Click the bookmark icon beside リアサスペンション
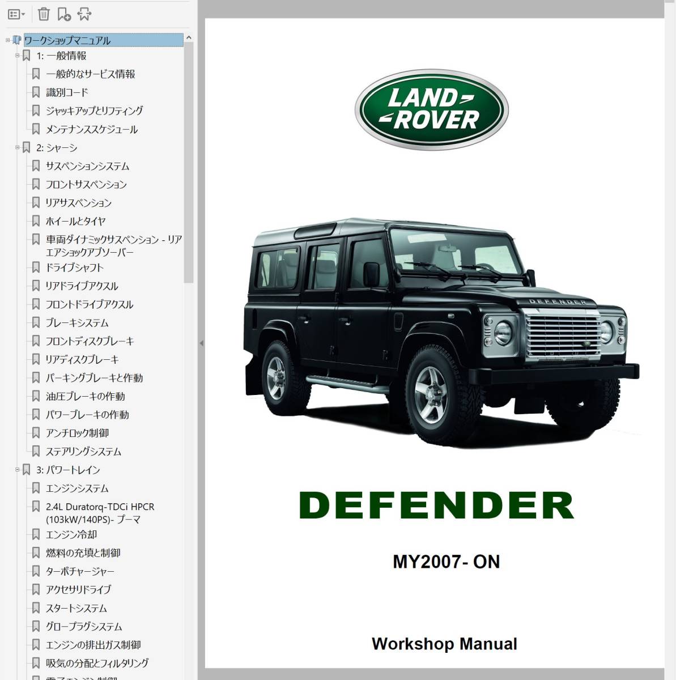This screenshot has height=680, width=676. (x=36, y=203)
